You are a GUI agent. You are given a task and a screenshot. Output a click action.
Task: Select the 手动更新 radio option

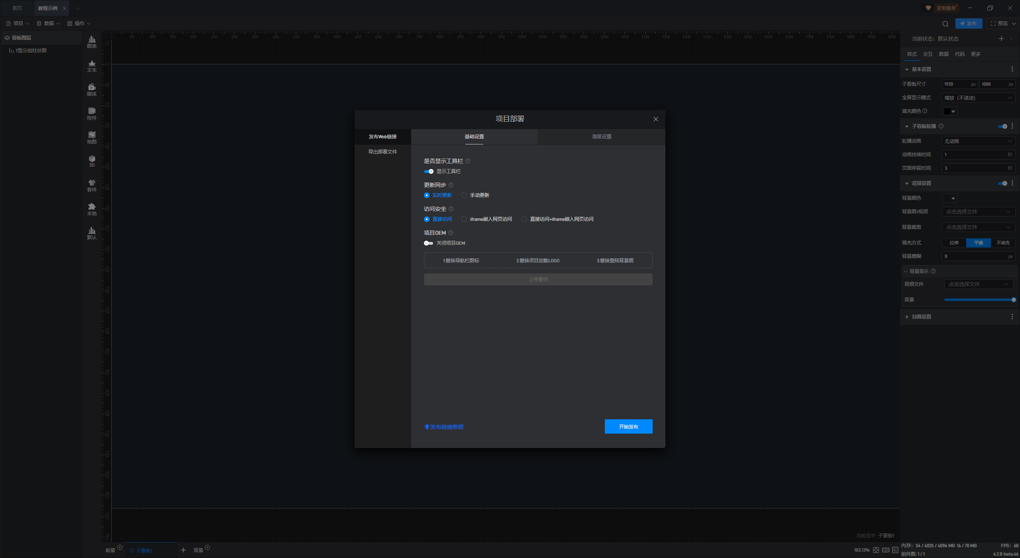[x=464, y=195]
